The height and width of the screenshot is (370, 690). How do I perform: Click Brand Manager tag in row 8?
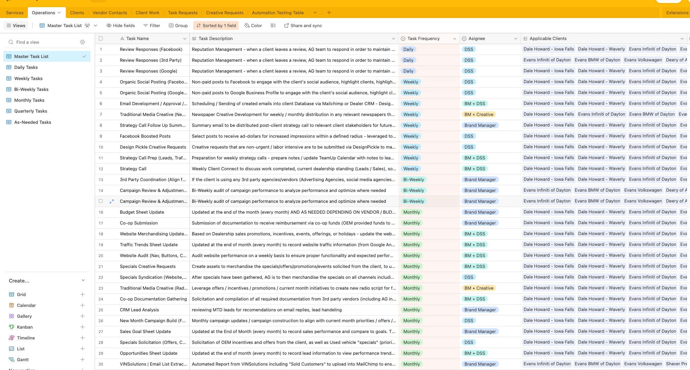pyautogui.click(x=480, y=125)
